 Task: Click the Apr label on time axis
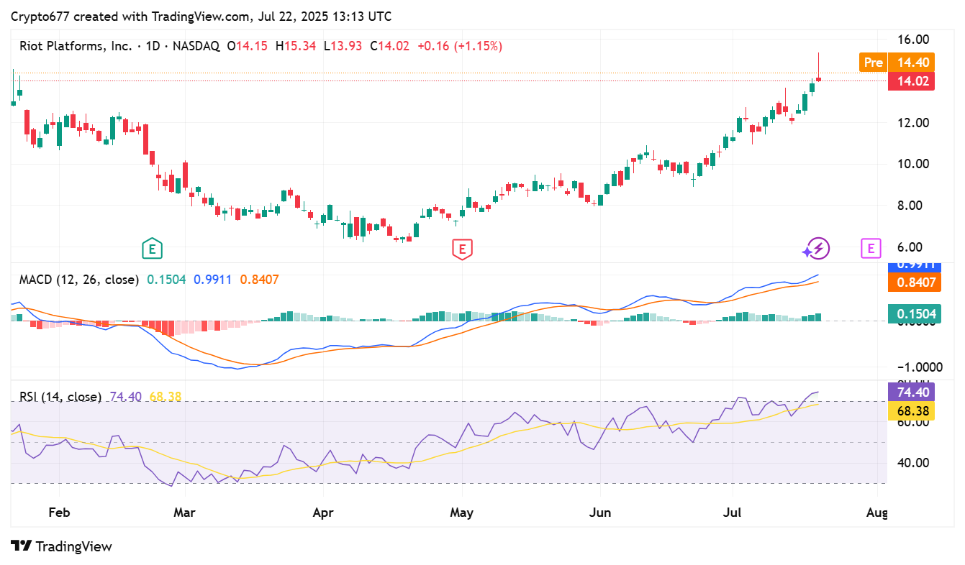(x=323, y=513)
